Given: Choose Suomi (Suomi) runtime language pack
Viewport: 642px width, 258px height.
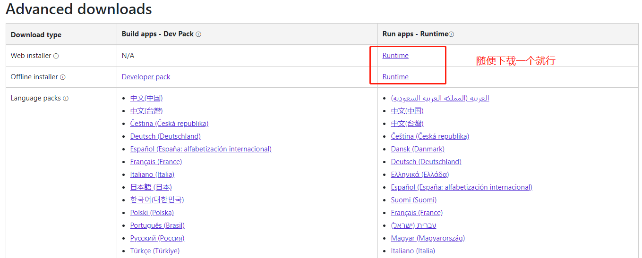Looking at the screenshot, I should click(413, 200).
